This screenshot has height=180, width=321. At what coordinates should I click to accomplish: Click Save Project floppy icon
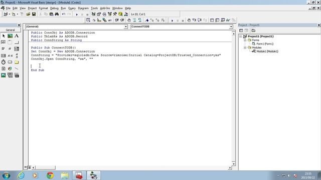click(x=34, y=14)
